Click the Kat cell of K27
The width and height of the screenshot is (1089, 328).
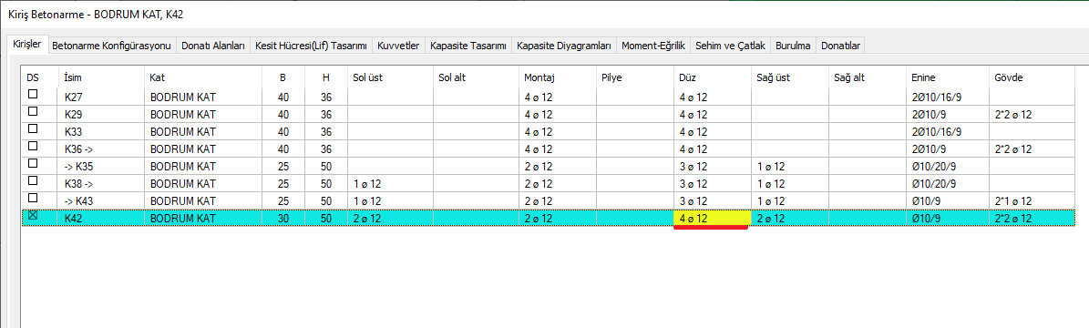pos(203,97)
